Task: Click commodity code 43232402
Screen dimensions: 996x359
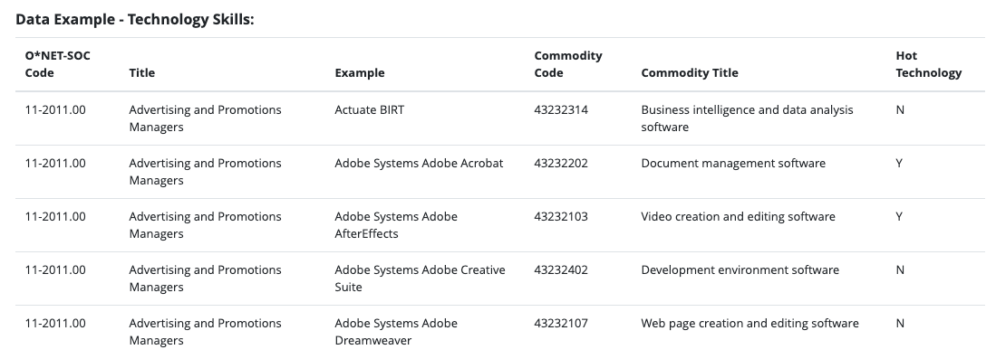Action: coord(561,269)
